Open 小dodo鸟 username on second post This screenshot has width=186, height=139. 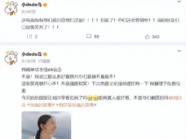point(32,54)
